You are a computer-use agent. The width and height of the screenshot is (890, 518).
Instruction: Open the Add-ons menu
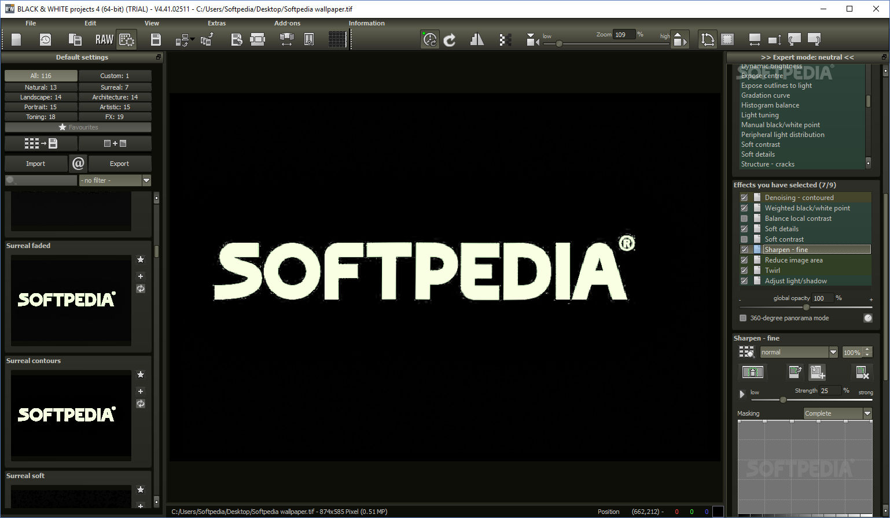click(x=288, y=23)
